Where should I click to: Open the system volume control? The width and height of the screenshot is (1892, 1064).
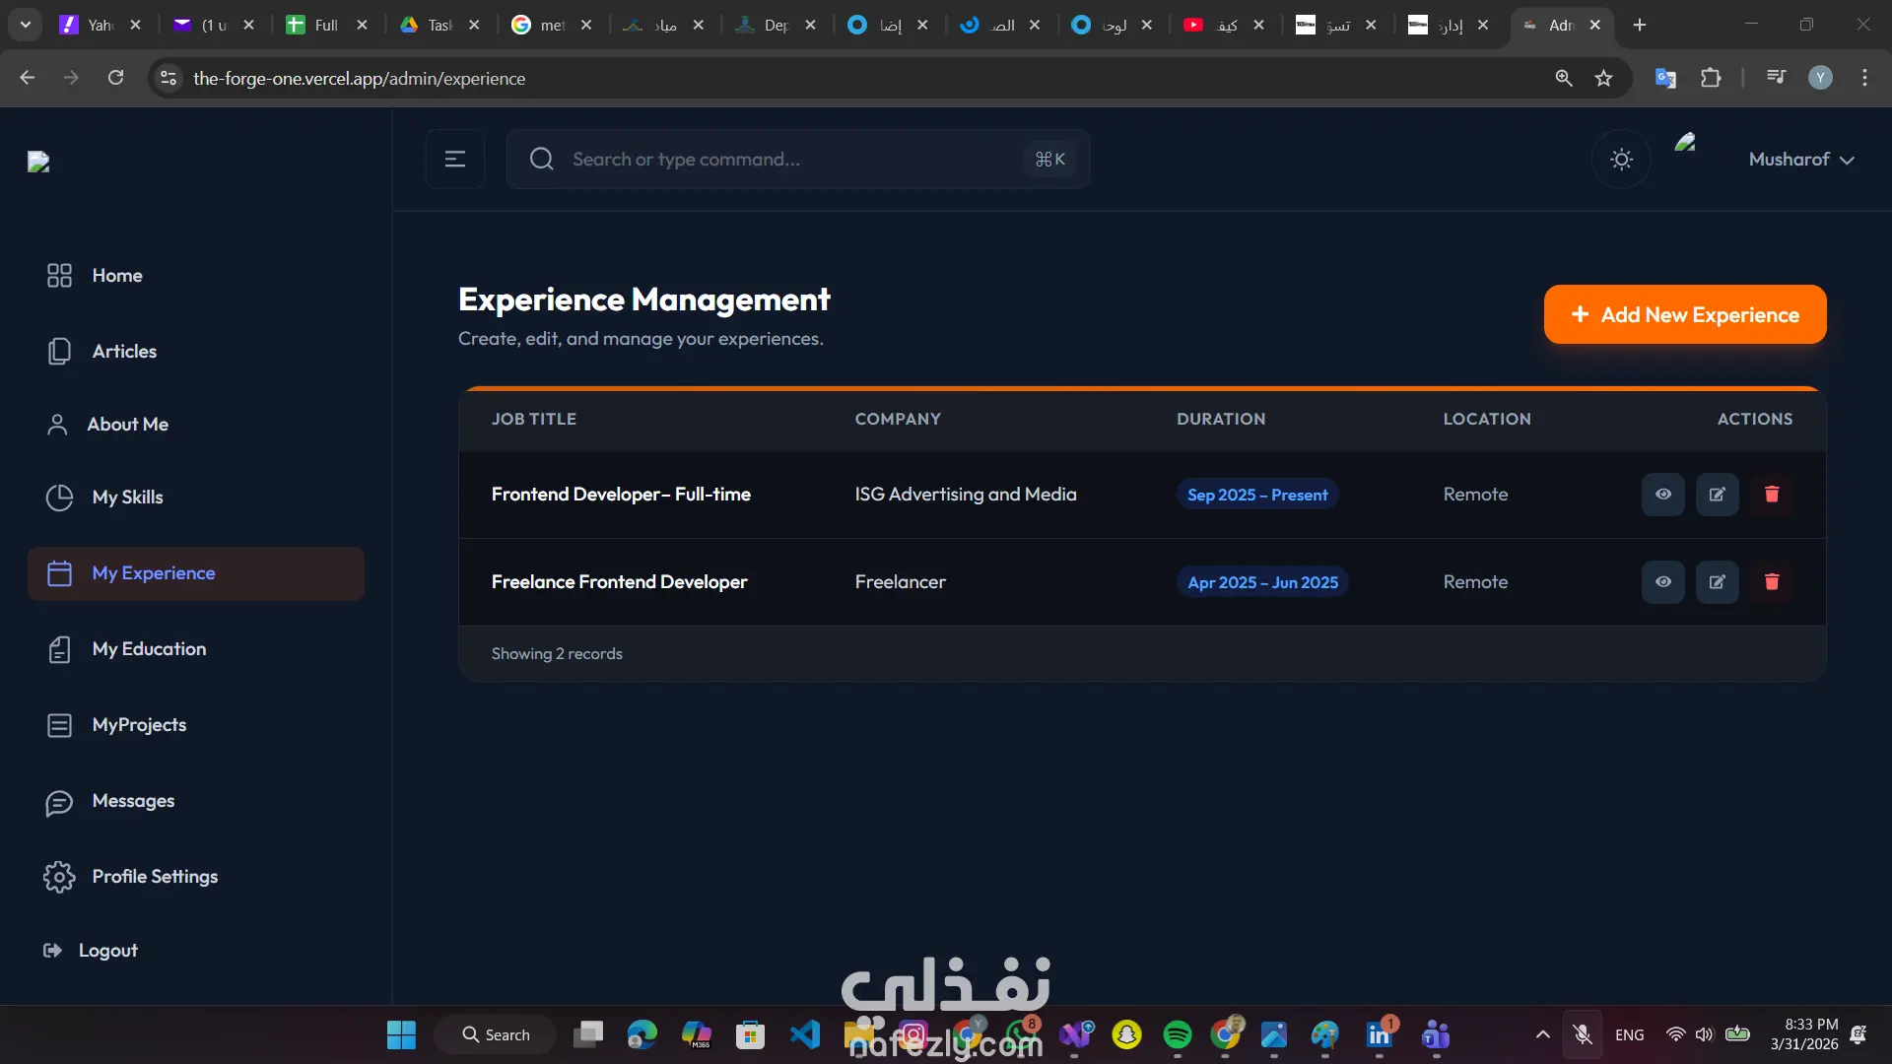point(1704,1034)
